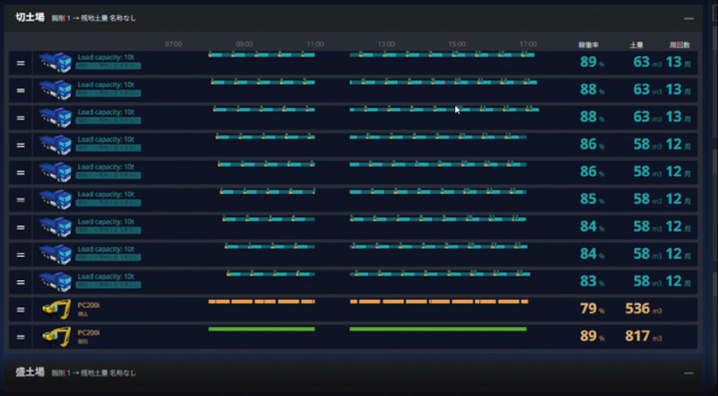The image size is (718, 396).
Task: Click the 79 % utilization value
Action: point(592,309)
